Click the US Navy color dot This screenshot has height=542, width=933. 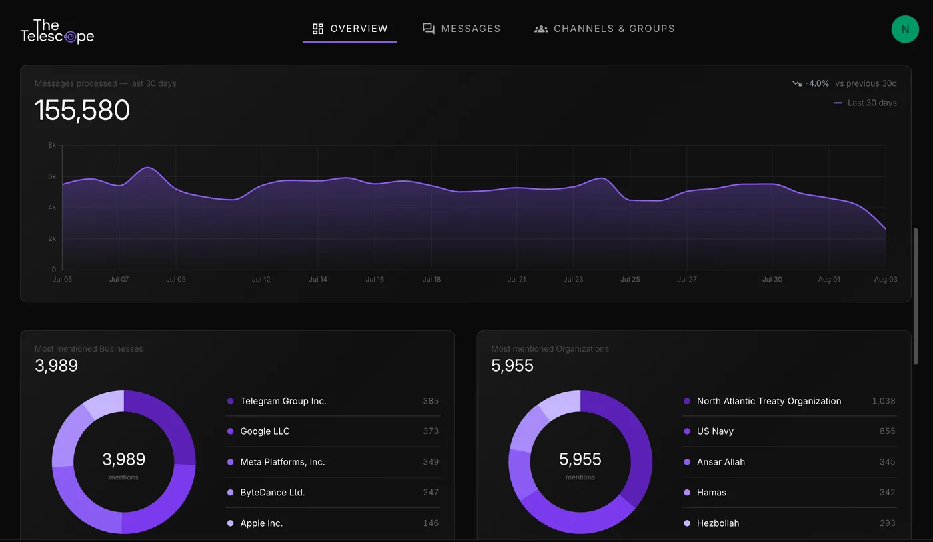coord(687,431)
